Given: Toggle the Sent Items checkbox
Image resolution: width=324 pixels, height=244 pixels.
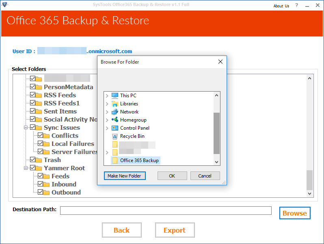Looking at the screenshot, I should point(32,111).
